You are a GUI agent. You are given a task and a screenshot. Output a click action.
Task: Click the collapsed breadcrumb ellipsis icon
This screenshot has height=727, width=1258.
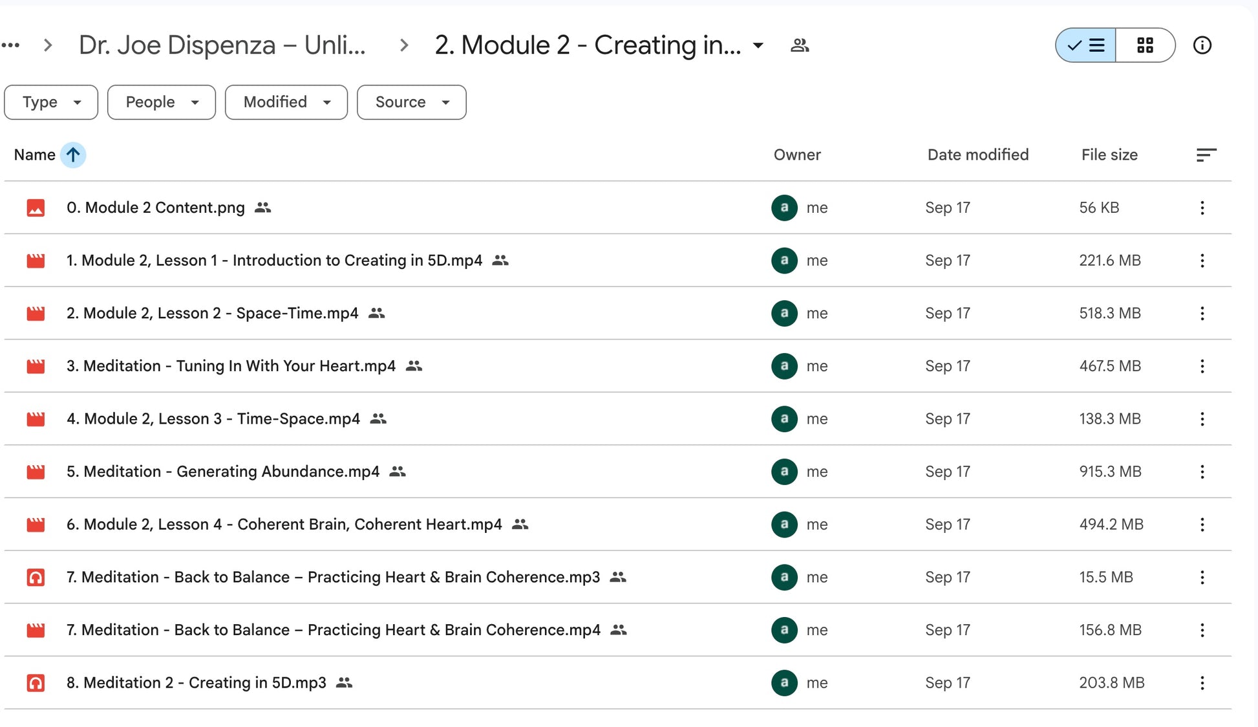[x=10, y=45]
